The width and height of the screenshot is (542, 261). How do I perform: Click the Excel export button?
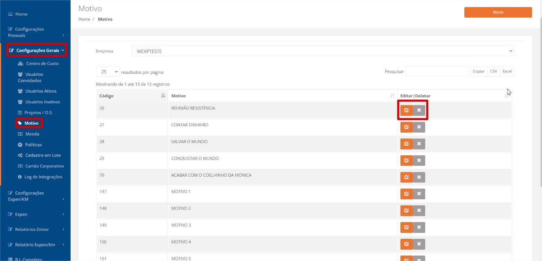[x=507, y=71]
